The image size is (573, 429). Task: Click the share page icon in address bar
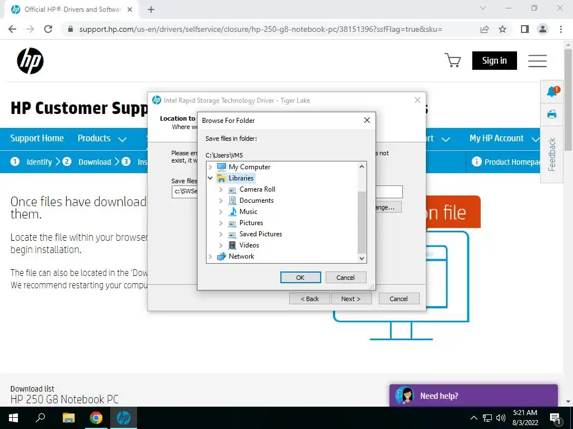click(x=485, y=29)
